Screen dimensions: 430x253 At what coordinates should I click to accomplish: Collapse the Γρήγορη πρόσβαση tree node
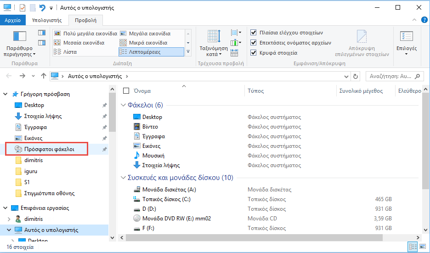[x=5, y=94]
